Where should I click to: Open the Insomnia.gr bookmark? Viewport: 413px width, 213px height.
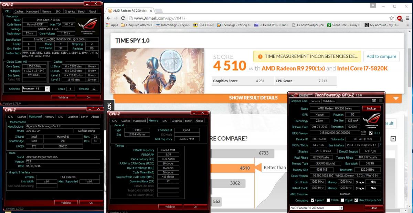tap(172, 25)
